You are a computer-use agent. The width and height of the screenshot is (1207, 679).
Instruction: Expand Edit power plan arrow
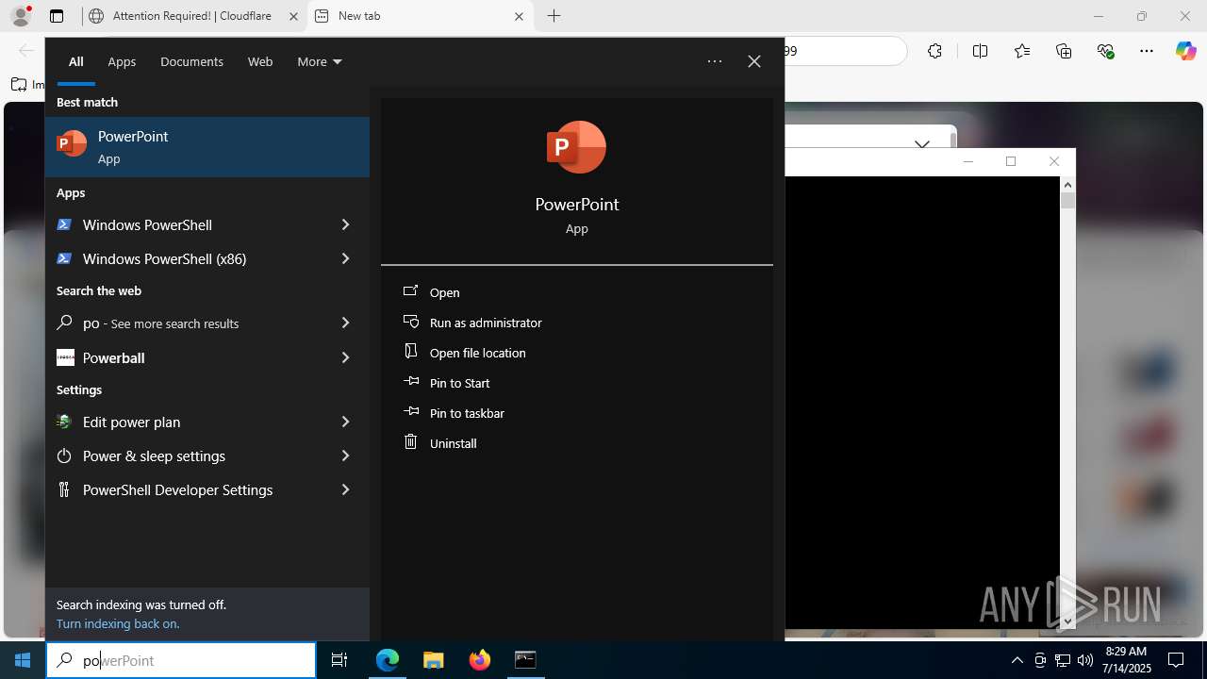pos(345,422)
